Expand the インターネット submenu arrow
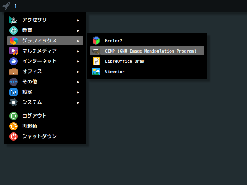Viewport: 247px width, 185px height. coord(78,62)
